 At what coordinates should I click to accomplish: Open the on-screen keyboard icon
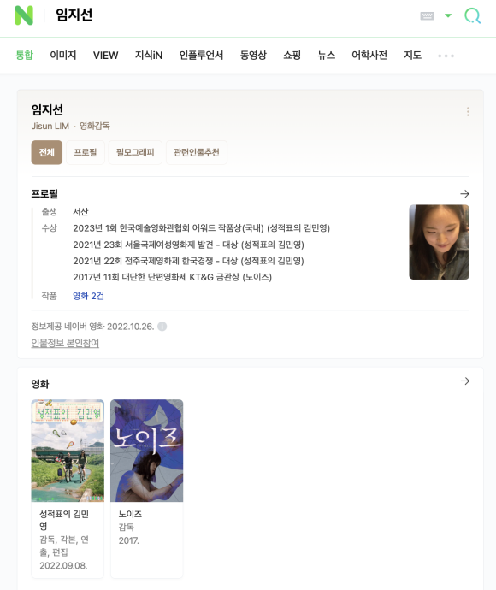(427, 15)
